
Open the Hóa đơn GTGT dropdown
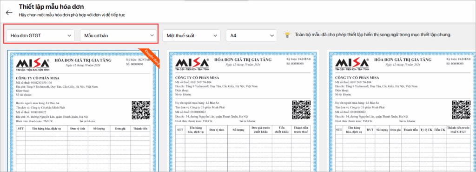click(40, 35)
